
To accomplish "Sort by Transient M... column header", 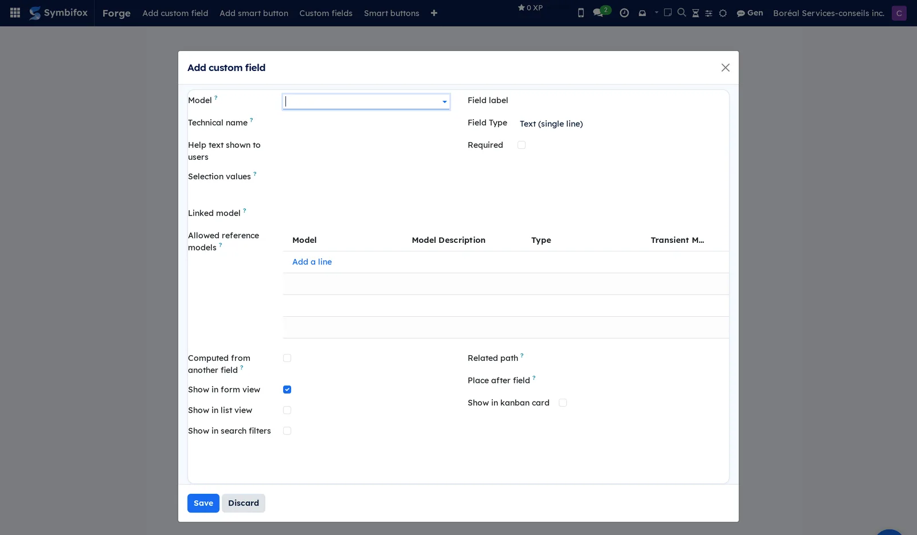I will [x=677, y=240].
